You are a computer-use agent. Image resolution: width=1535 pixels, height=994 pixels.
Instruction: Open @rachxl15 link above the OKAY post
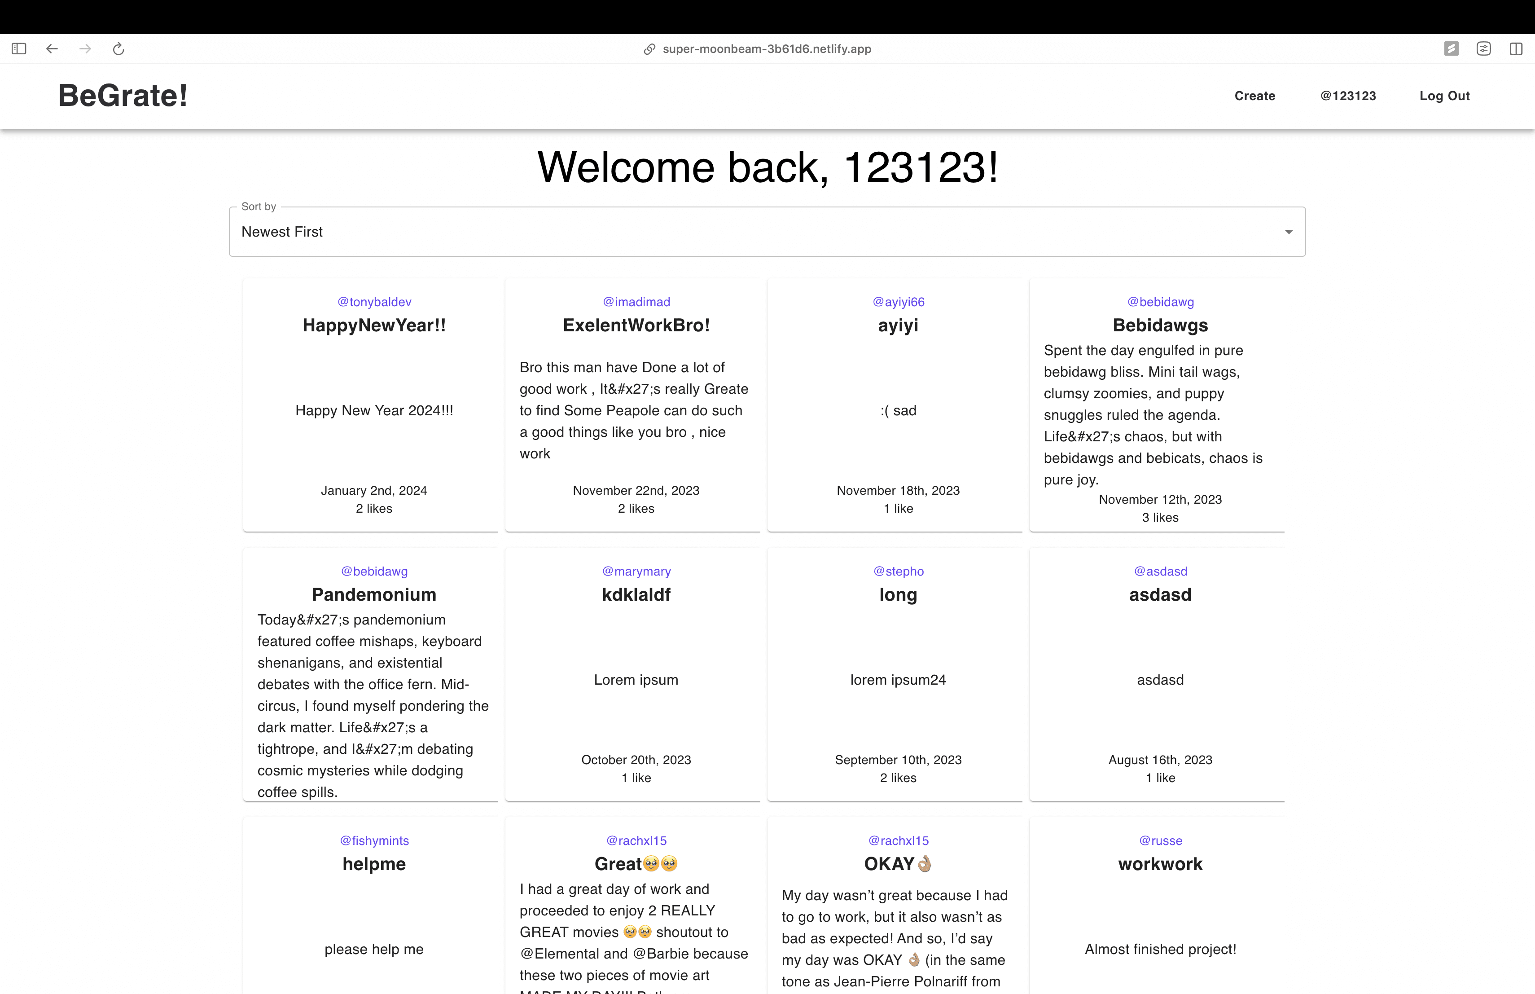(899, 840)
